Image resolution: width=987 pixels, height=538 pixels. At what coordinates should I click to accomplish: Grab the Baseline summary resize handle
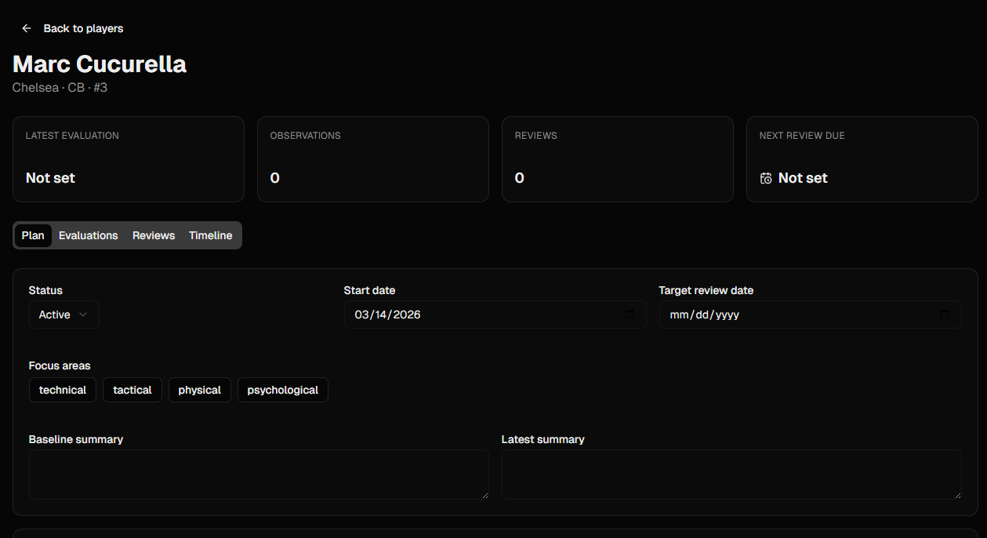pos(484,495)
